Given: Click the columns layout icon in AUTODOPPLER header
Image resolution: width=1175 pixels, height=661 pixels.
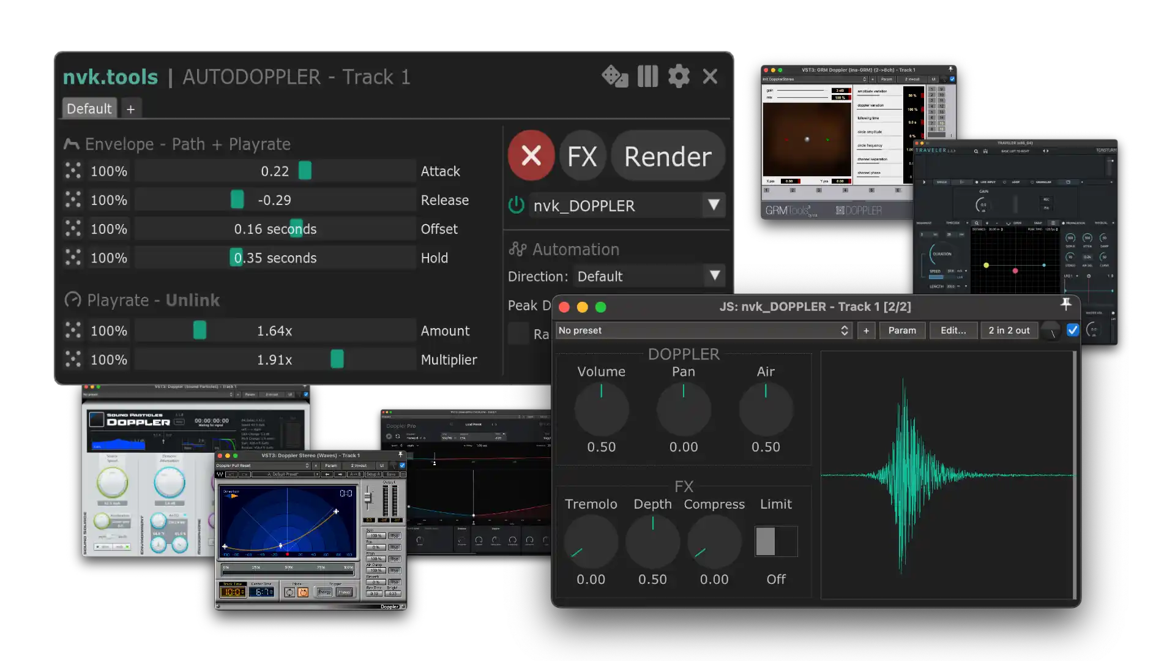Looking at the screenshot, I should click(647, 76).
